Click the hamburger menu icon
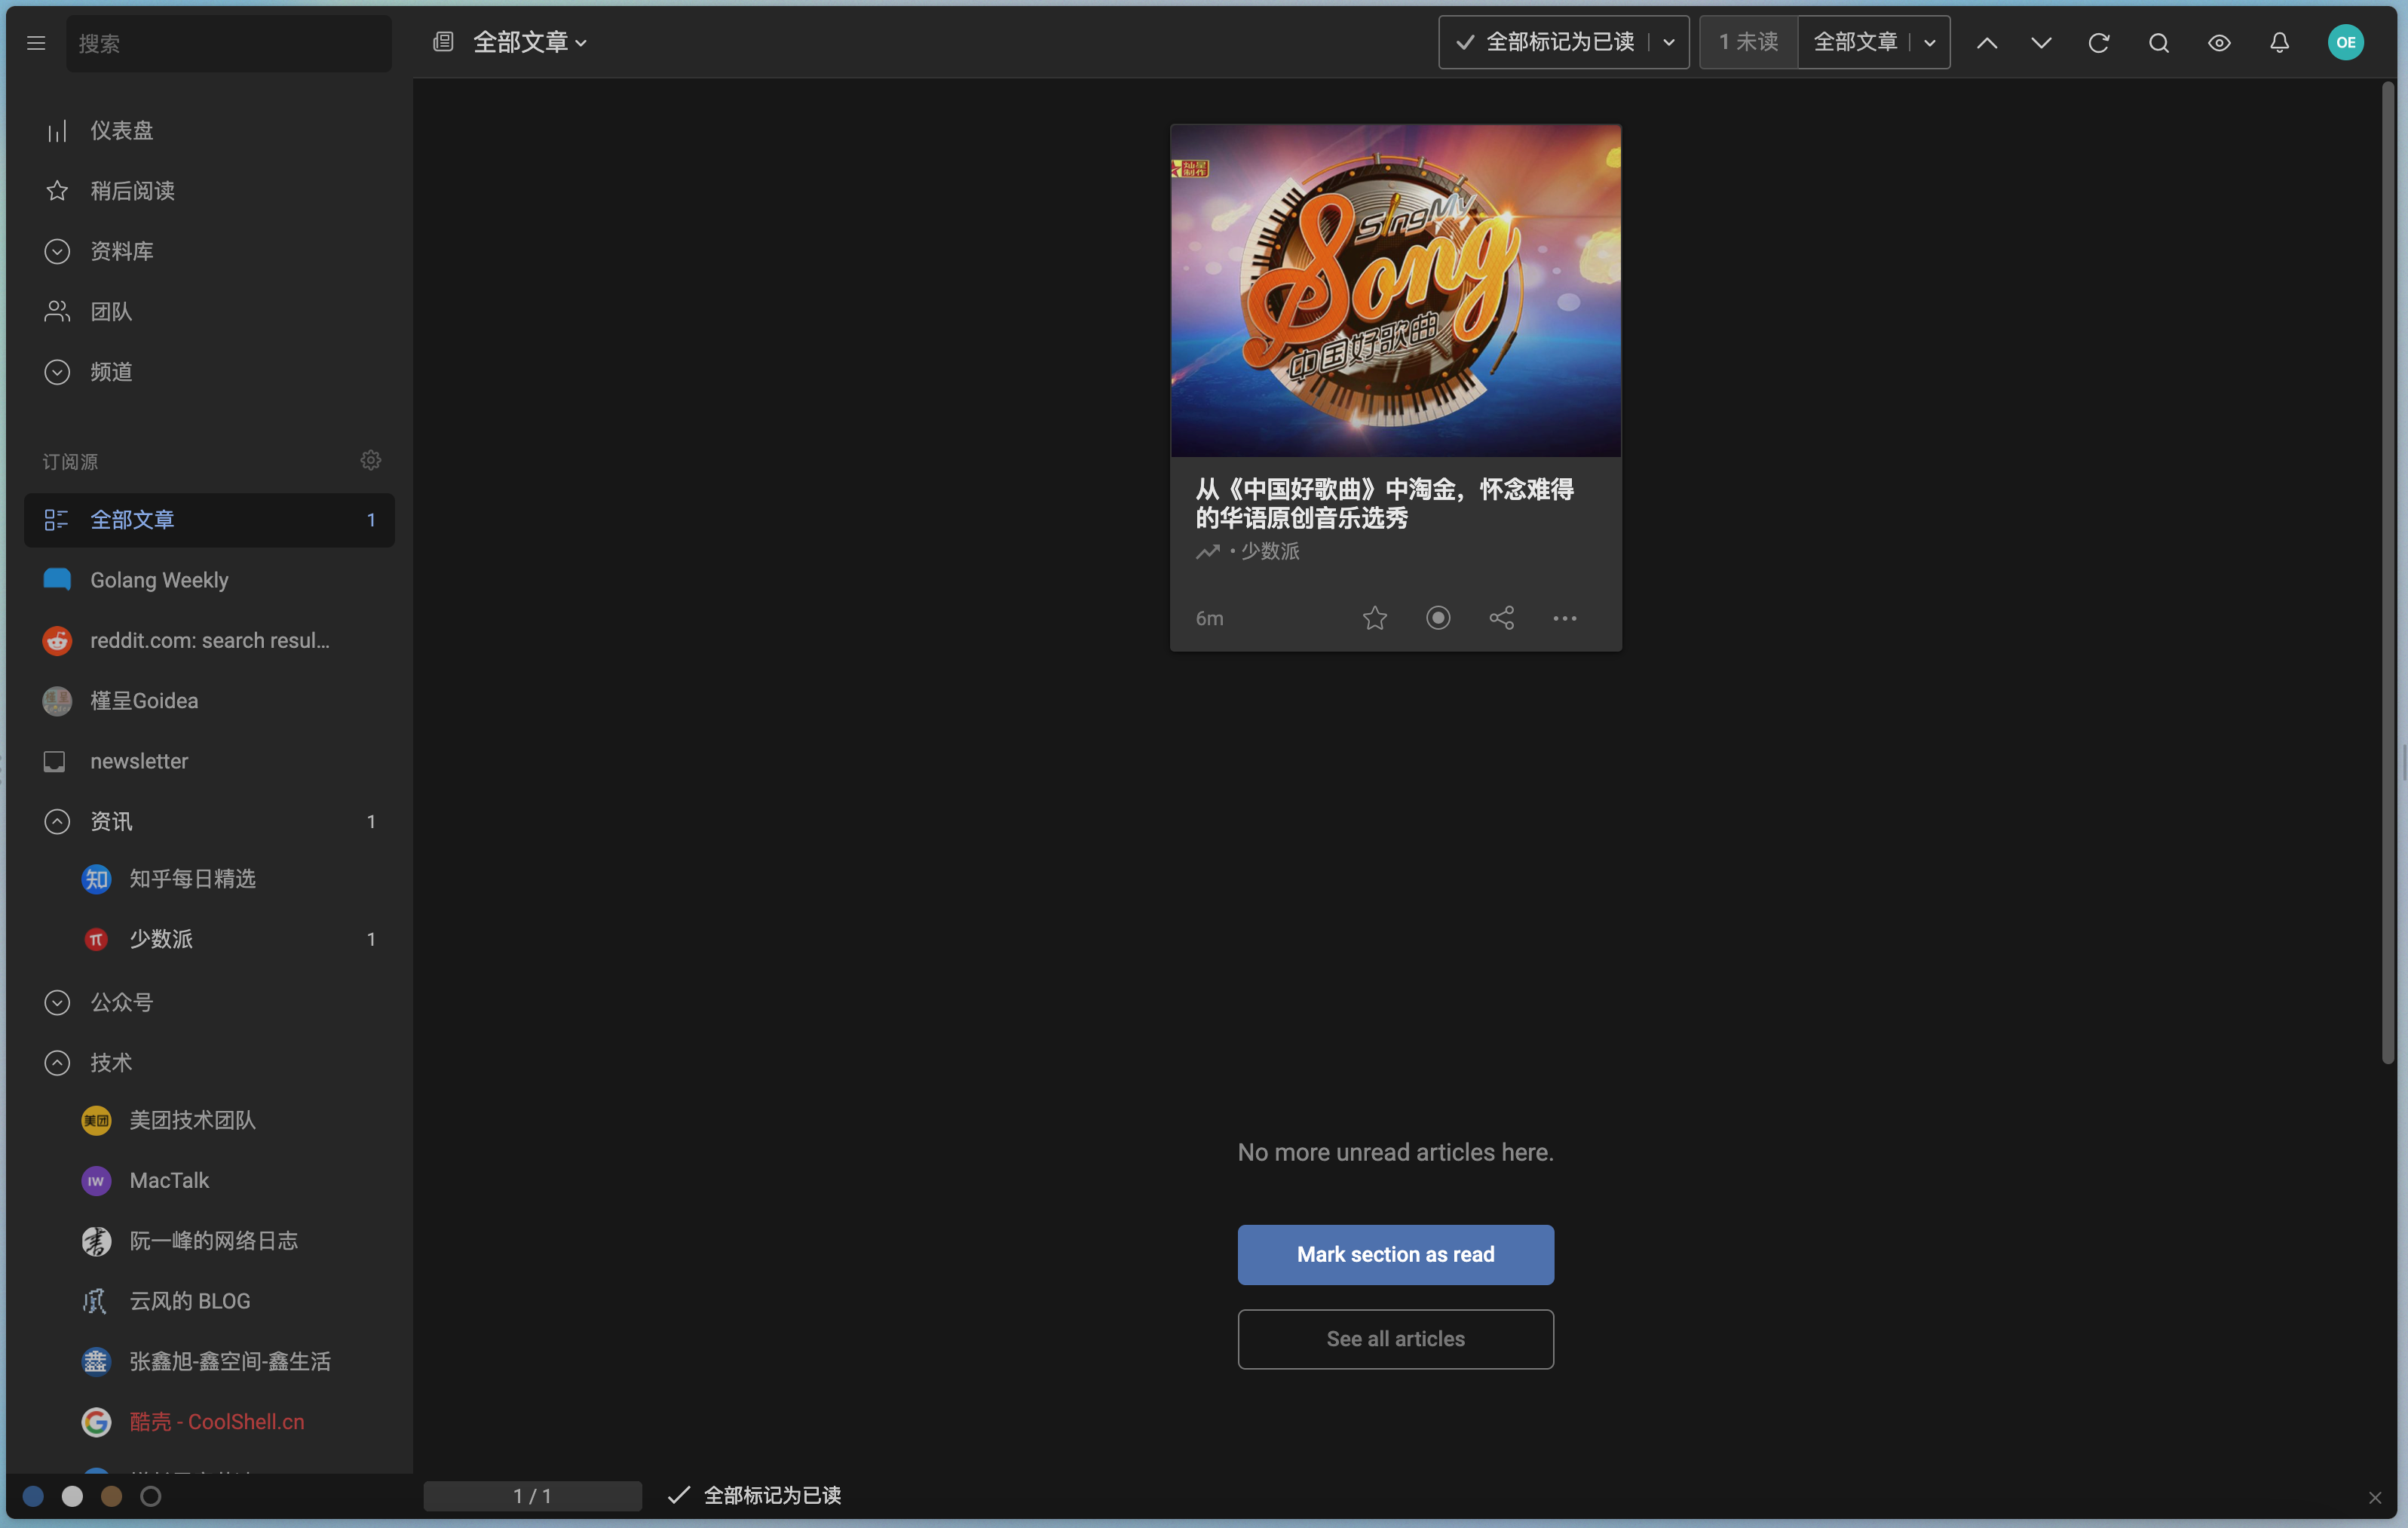 pyautogui.click(x=36, y=43)
